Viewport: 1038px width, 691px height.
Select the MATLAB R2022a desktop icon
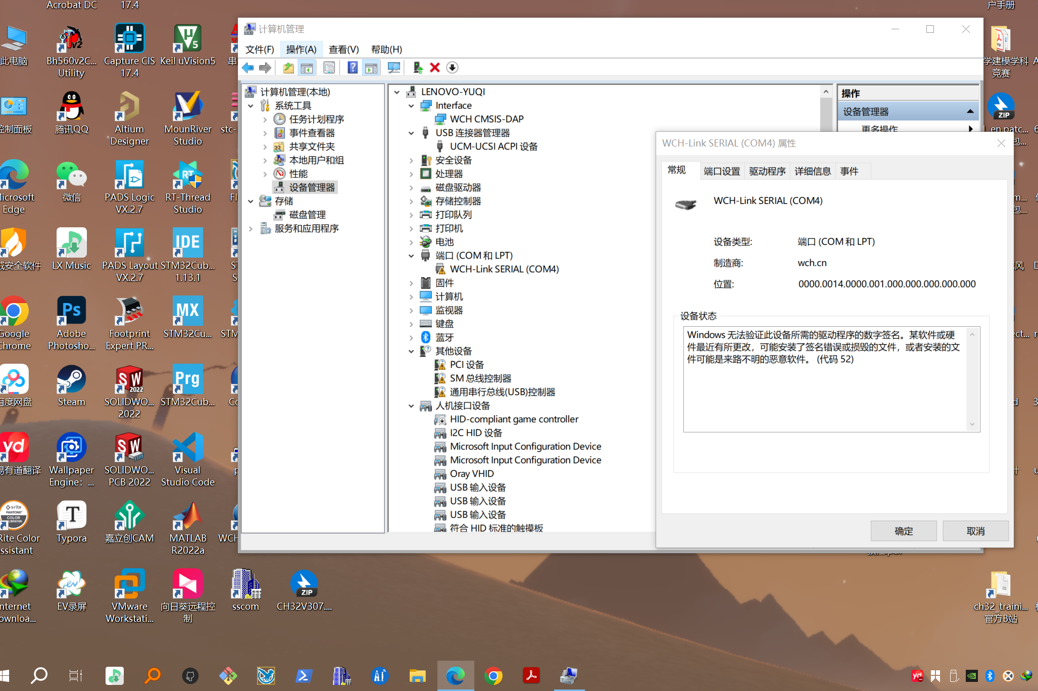(187, 528)
